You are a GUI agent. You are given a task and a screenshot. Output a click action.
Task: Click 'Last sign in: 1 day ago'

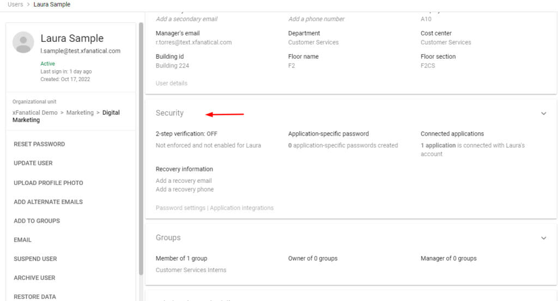pyautogui.click(x=66, y=71)
